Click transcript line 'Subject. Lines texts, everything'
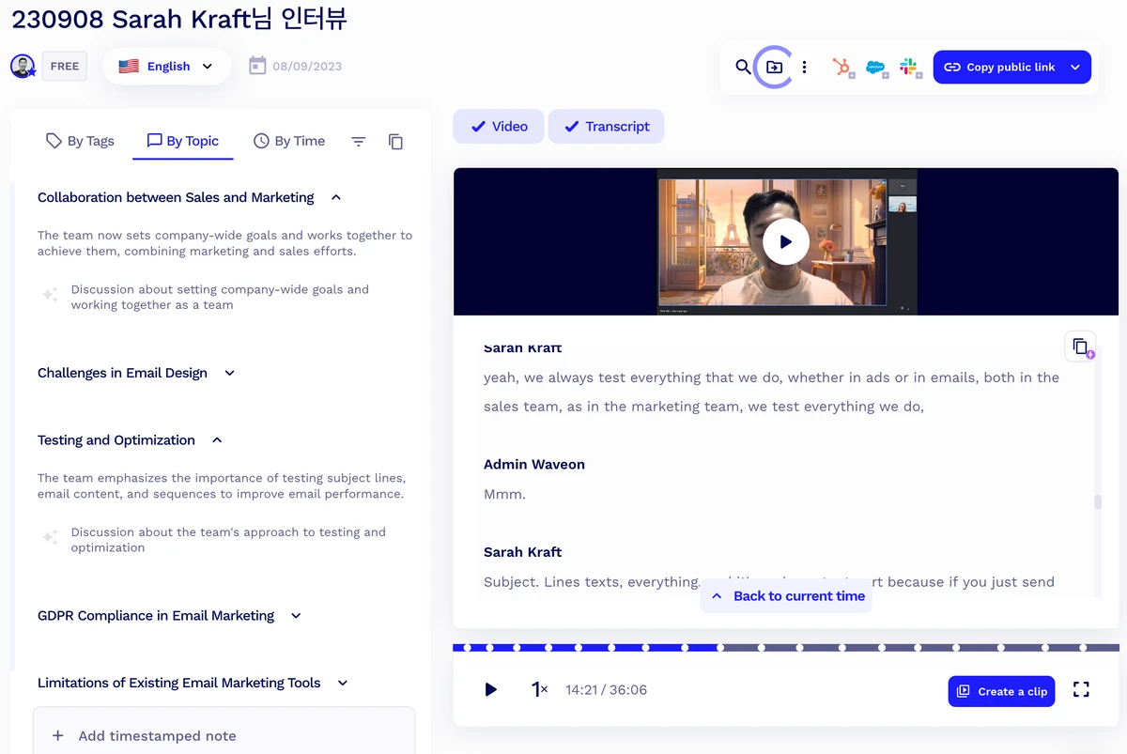 coord(769,581)
